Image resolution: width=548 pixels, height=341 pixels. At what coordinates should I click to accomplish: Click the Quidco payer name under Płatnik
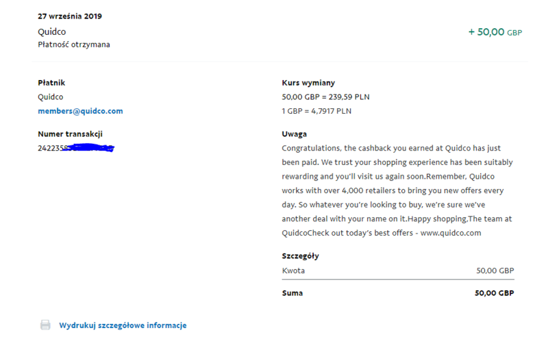click(50, 97)
